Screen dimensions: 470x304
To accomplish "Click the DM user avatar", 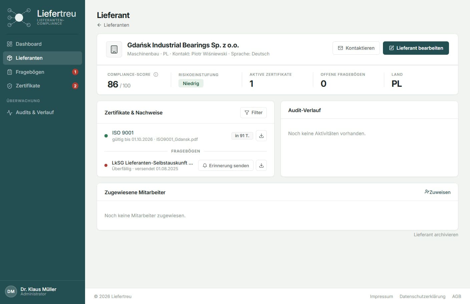I will [11, 291].
